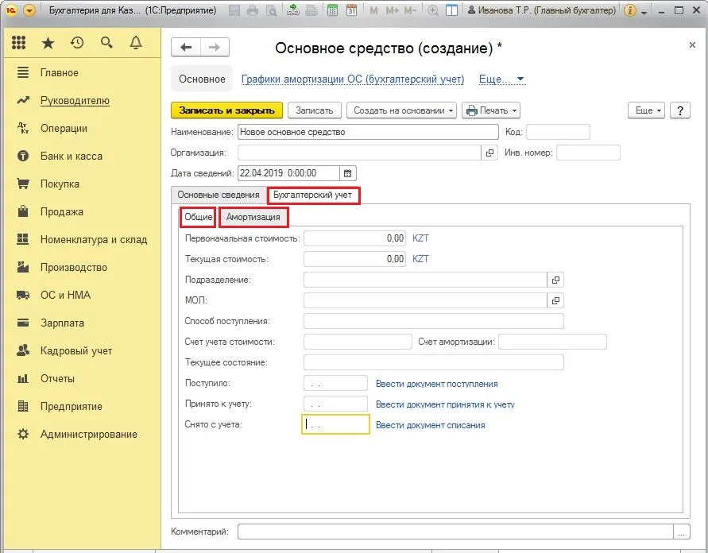Open the calendar icon in title bar
708x553 pixels.
[351, 10]
